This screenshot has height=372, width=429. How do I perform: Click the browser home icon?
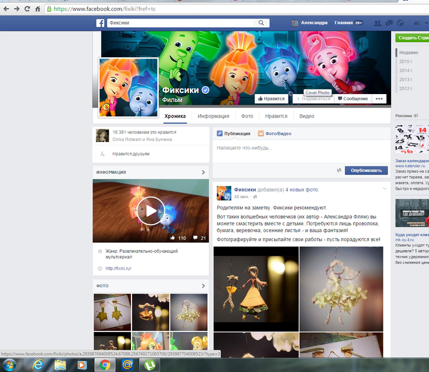click(38, 9)
